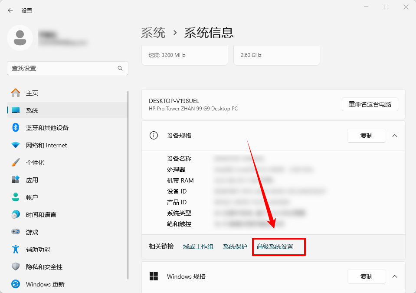Click the Accounts person icon
Image resolution: width=416 pixels, height=293 pixels.
[16, 197]
